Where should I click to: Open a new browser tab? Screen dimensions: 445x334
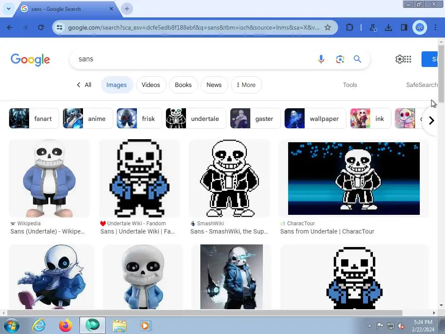pyautogui.click(x=127, y=9)
